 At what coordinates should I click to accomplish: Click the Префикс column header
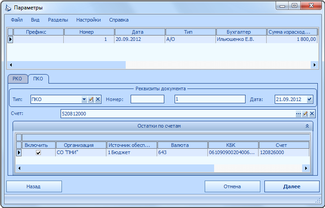(x=39, y=32)
